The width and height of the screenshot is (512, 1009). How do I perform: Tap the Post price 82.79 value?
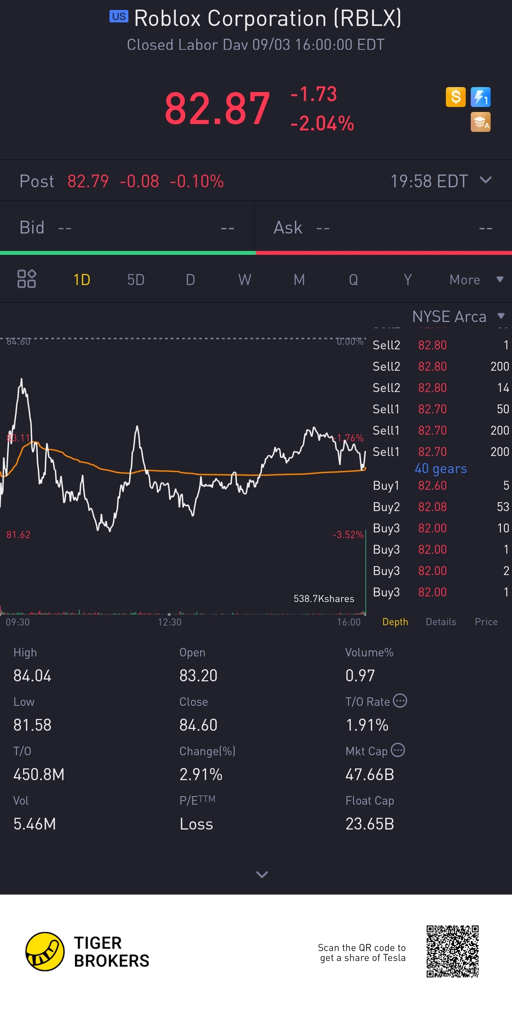coord(88,181)
